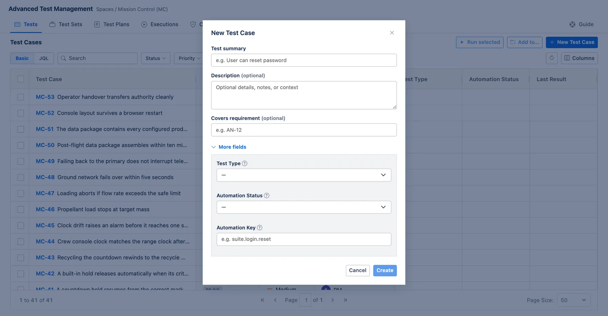Close the New Test Case dialog
The image size is (608, 316).
coord(392,33)
